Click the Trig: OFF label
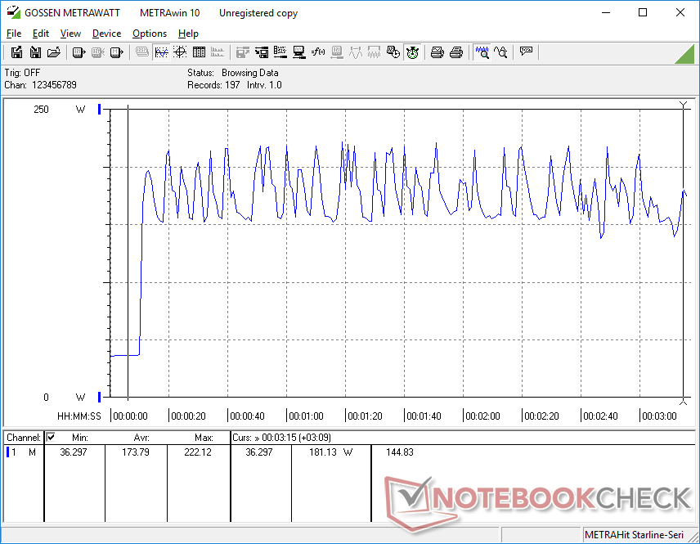The height and width of the screenshot is (544, 700). (22, 72)
